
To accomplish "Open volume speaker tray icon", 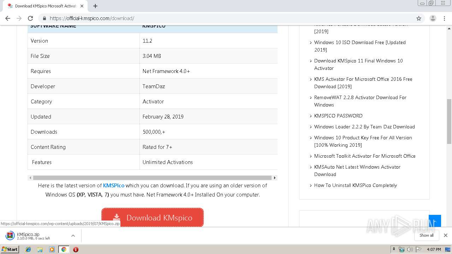I will [410, 249].
